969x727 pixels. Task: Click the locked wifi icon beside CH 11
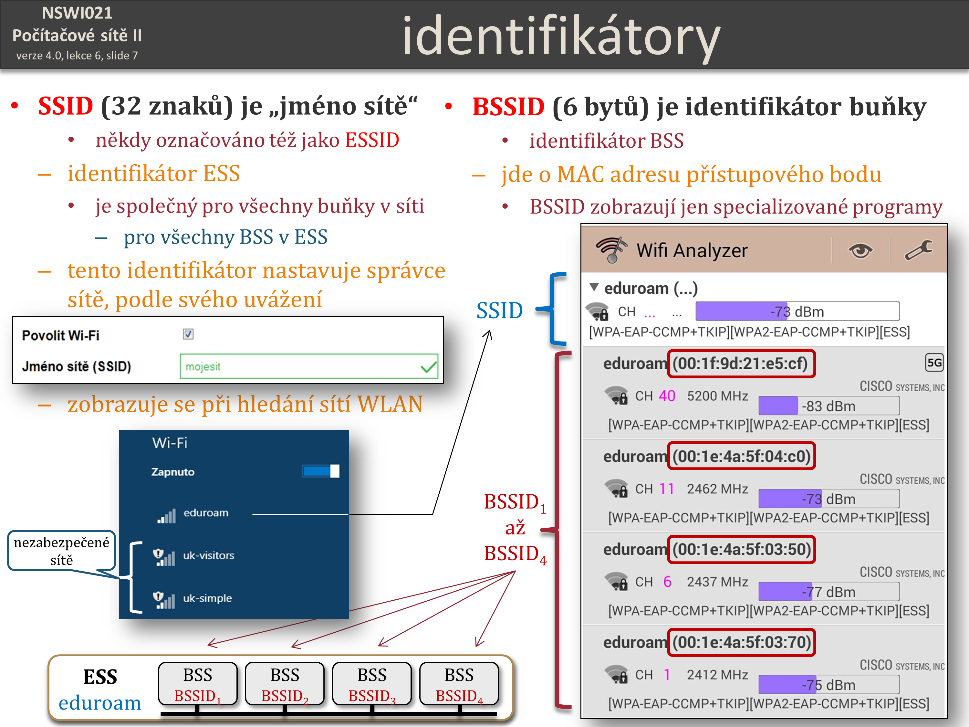click(616, 489)
